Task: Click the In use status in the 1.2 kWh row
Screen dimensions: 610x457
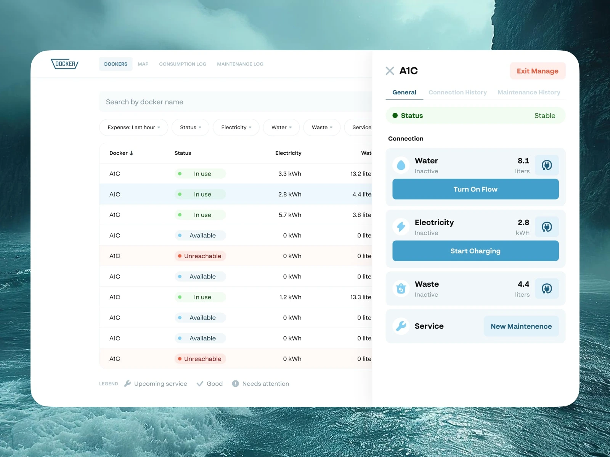Action: (200, 297)
